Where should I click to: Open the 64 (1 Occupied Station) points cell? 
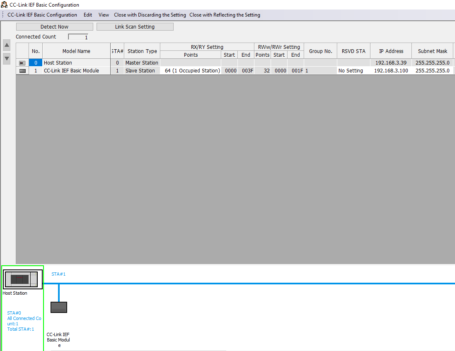pos(191,71)
